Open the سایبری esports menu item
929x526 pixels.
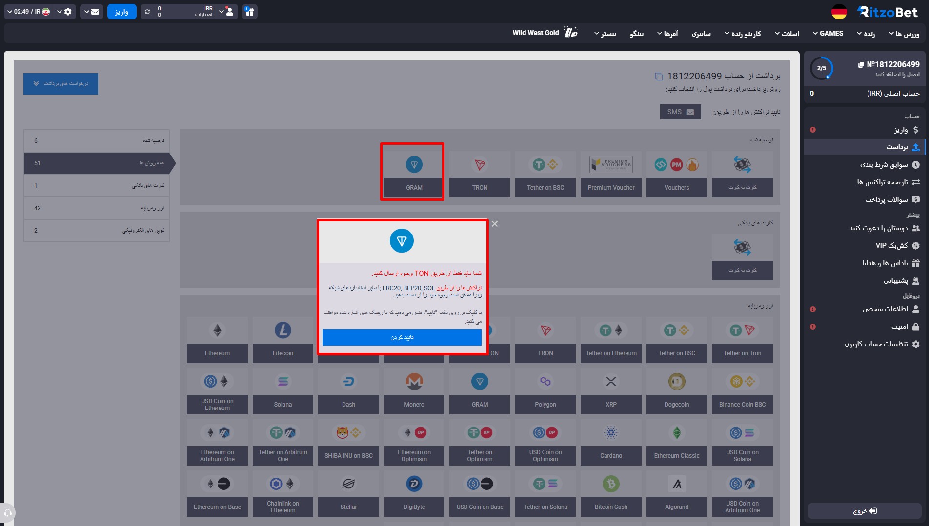pos(701,34)
